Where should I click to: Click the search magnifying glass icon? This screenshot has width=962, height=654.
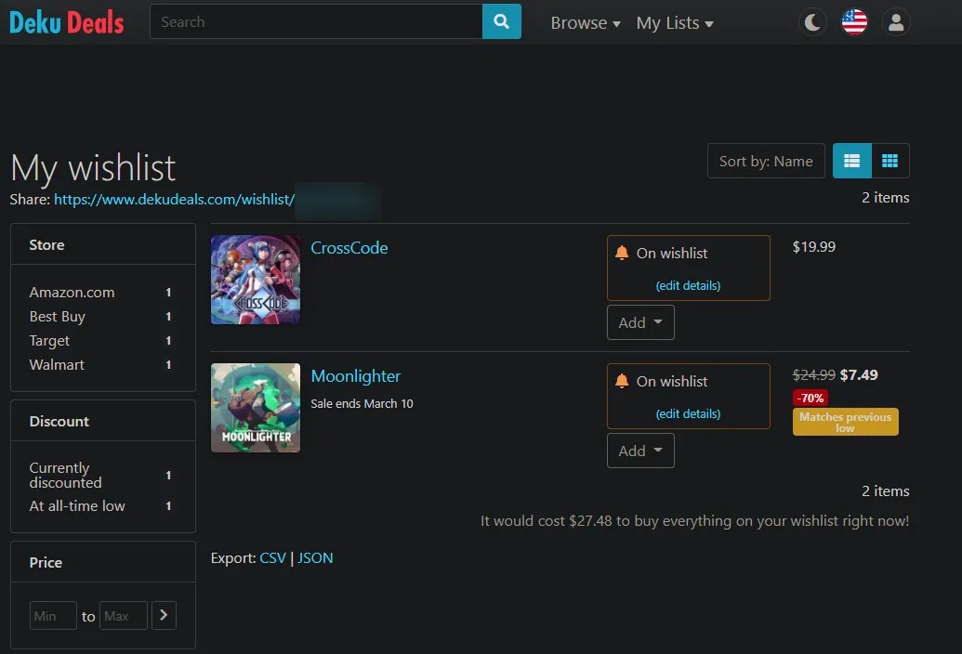pos(502,20)
